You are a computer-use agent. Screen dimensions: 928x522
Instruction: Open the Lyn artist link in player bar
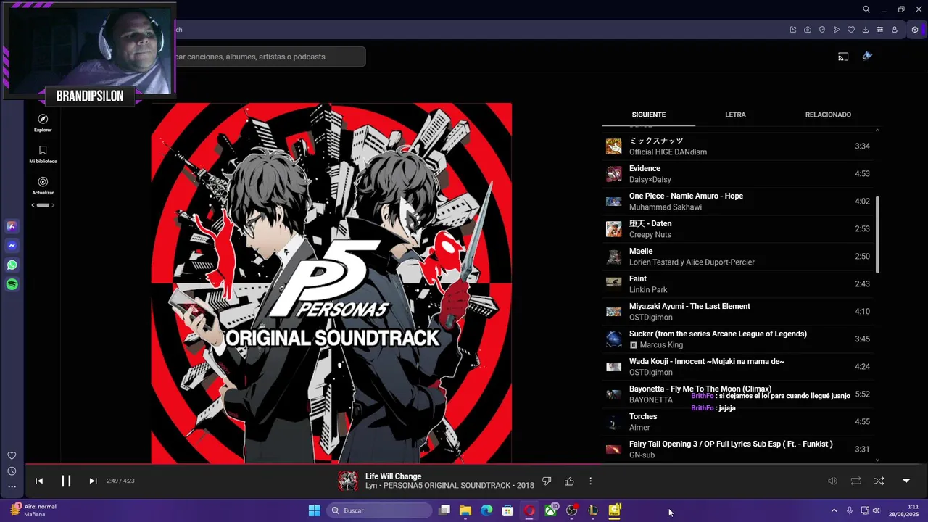370,486
